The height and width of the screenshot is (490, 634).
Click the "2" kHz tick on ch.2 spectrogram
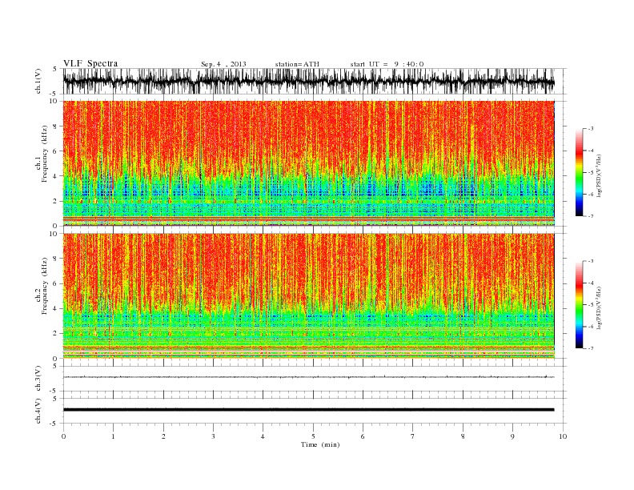point(55,334)
